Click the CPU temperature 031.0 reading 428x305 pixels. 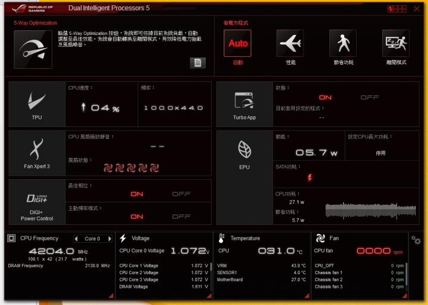(x=280, y=251)
